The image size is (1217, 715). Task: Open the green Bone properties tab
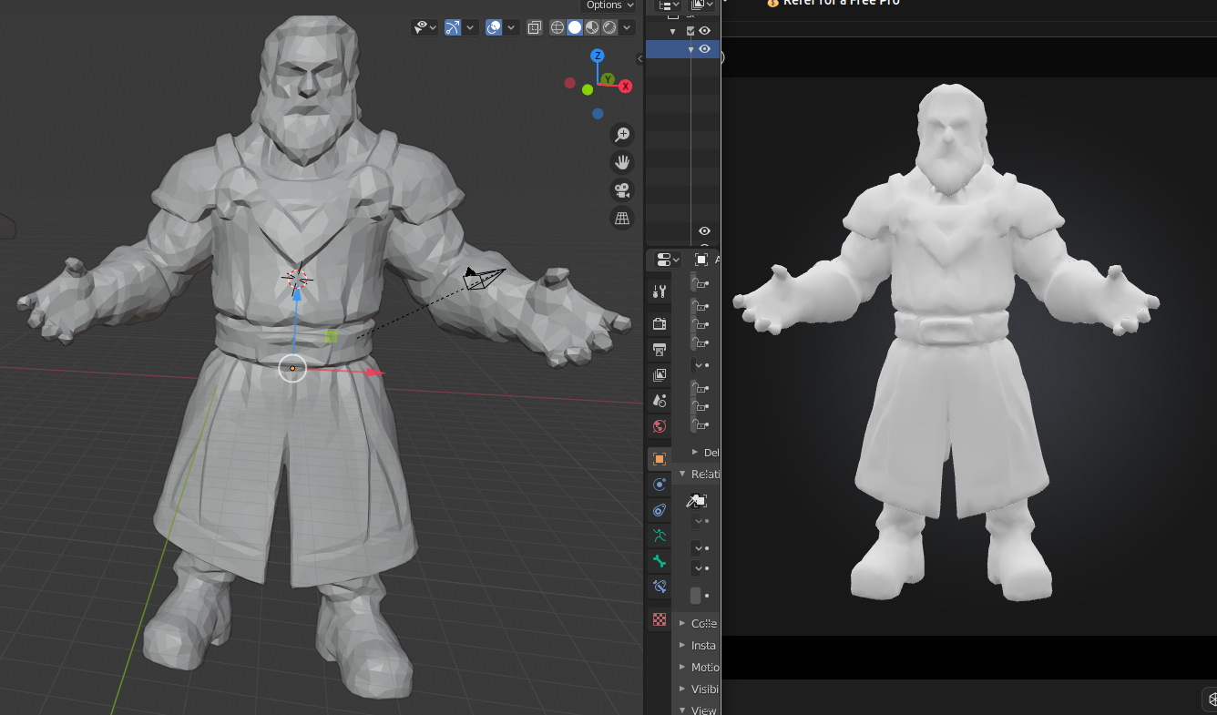coord(660,561)
